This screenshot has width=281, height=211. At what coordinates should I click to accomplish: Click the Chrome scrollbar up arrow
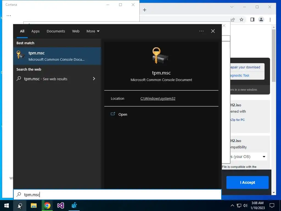tap(274, 27)
